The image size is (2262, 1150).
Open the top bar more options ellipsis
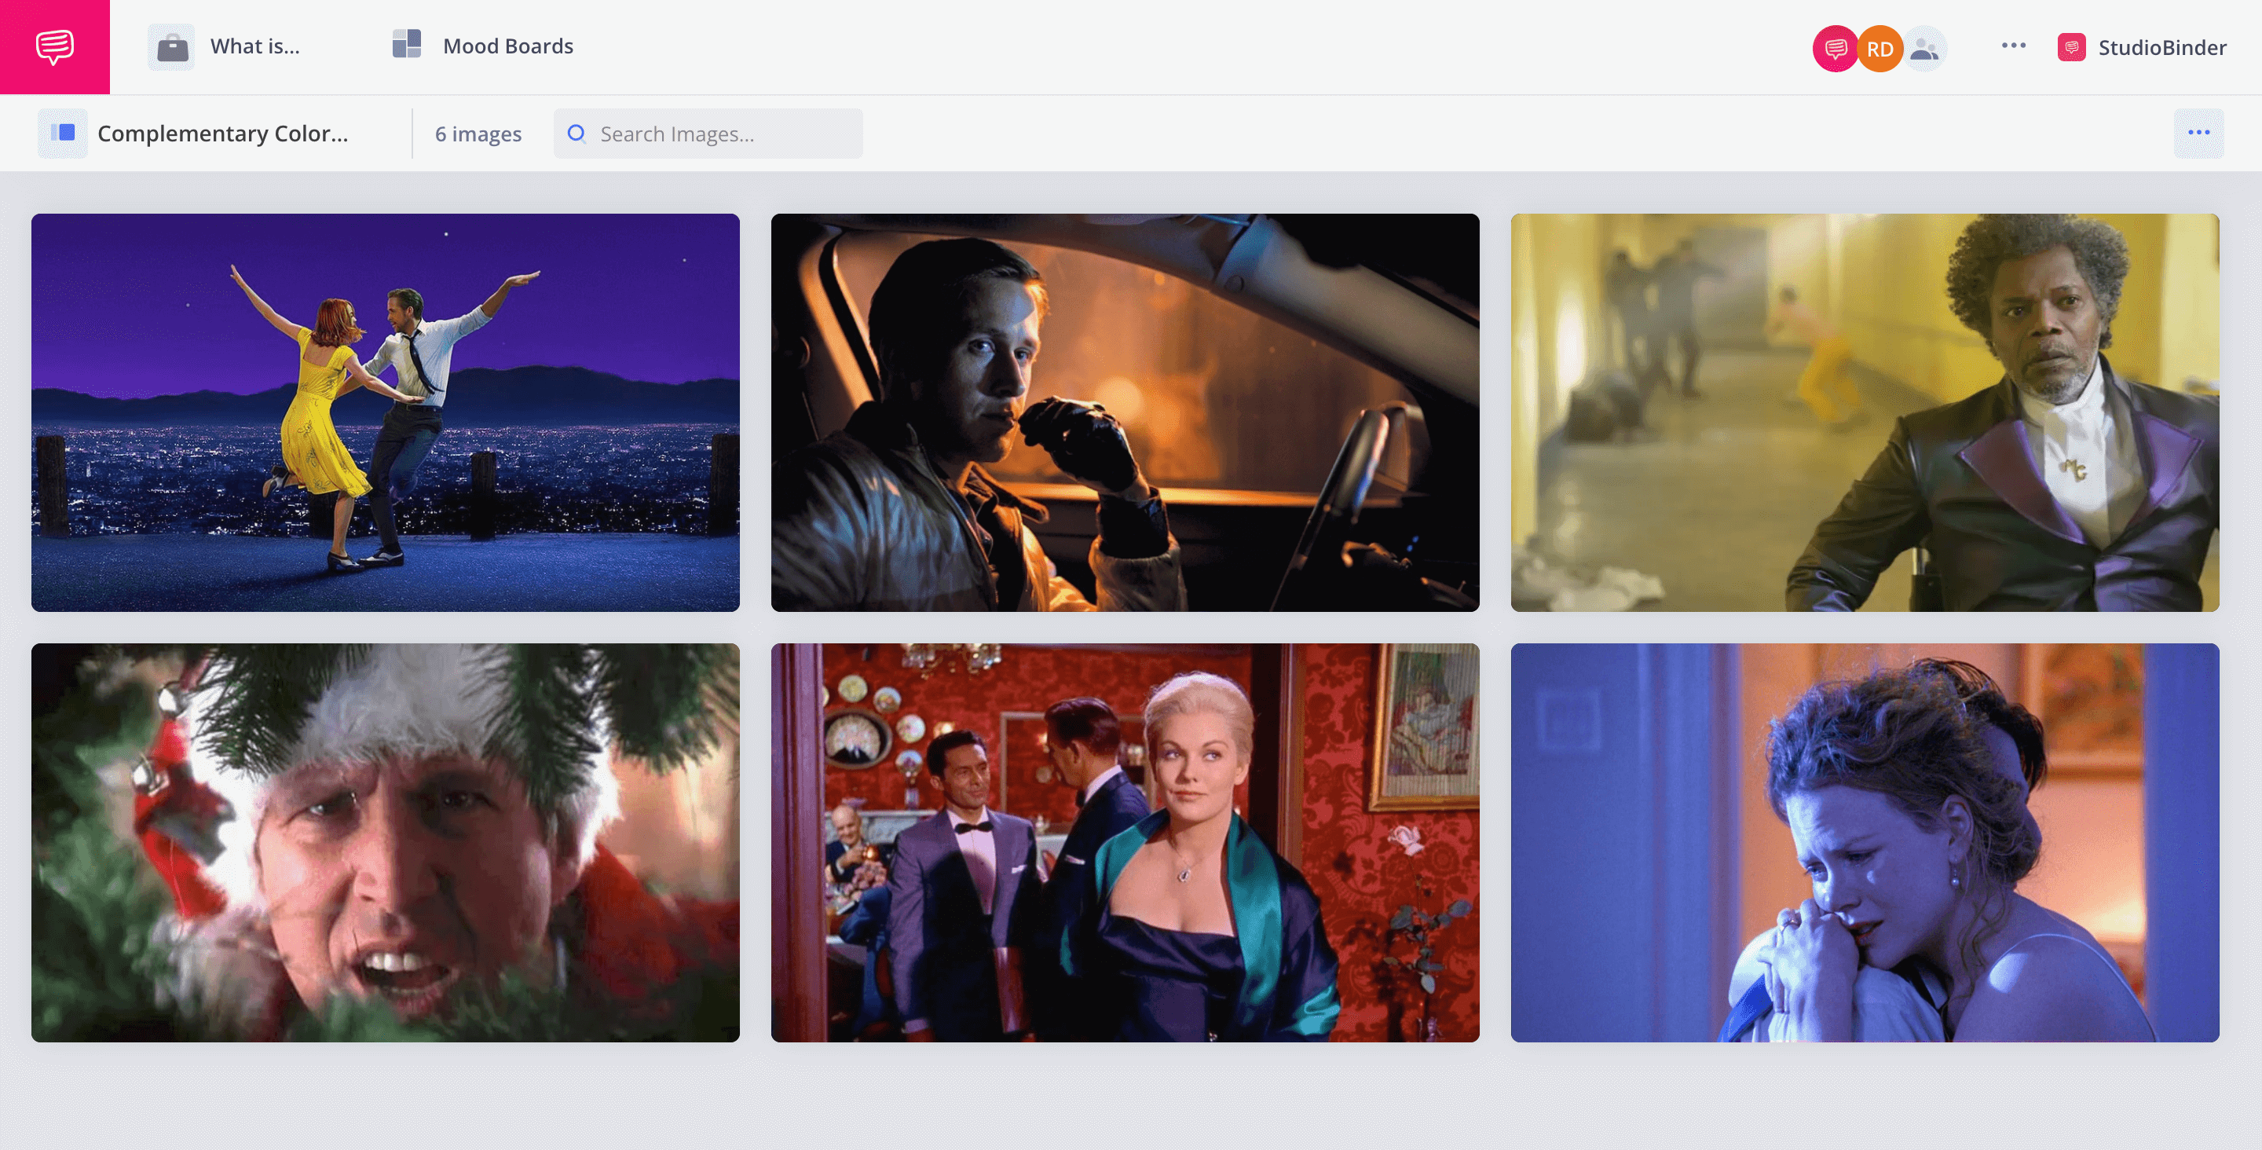(2014, 46)
